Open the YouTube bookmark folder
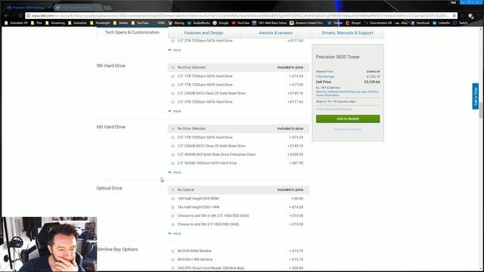484x272 pixels. click(140, 23)
